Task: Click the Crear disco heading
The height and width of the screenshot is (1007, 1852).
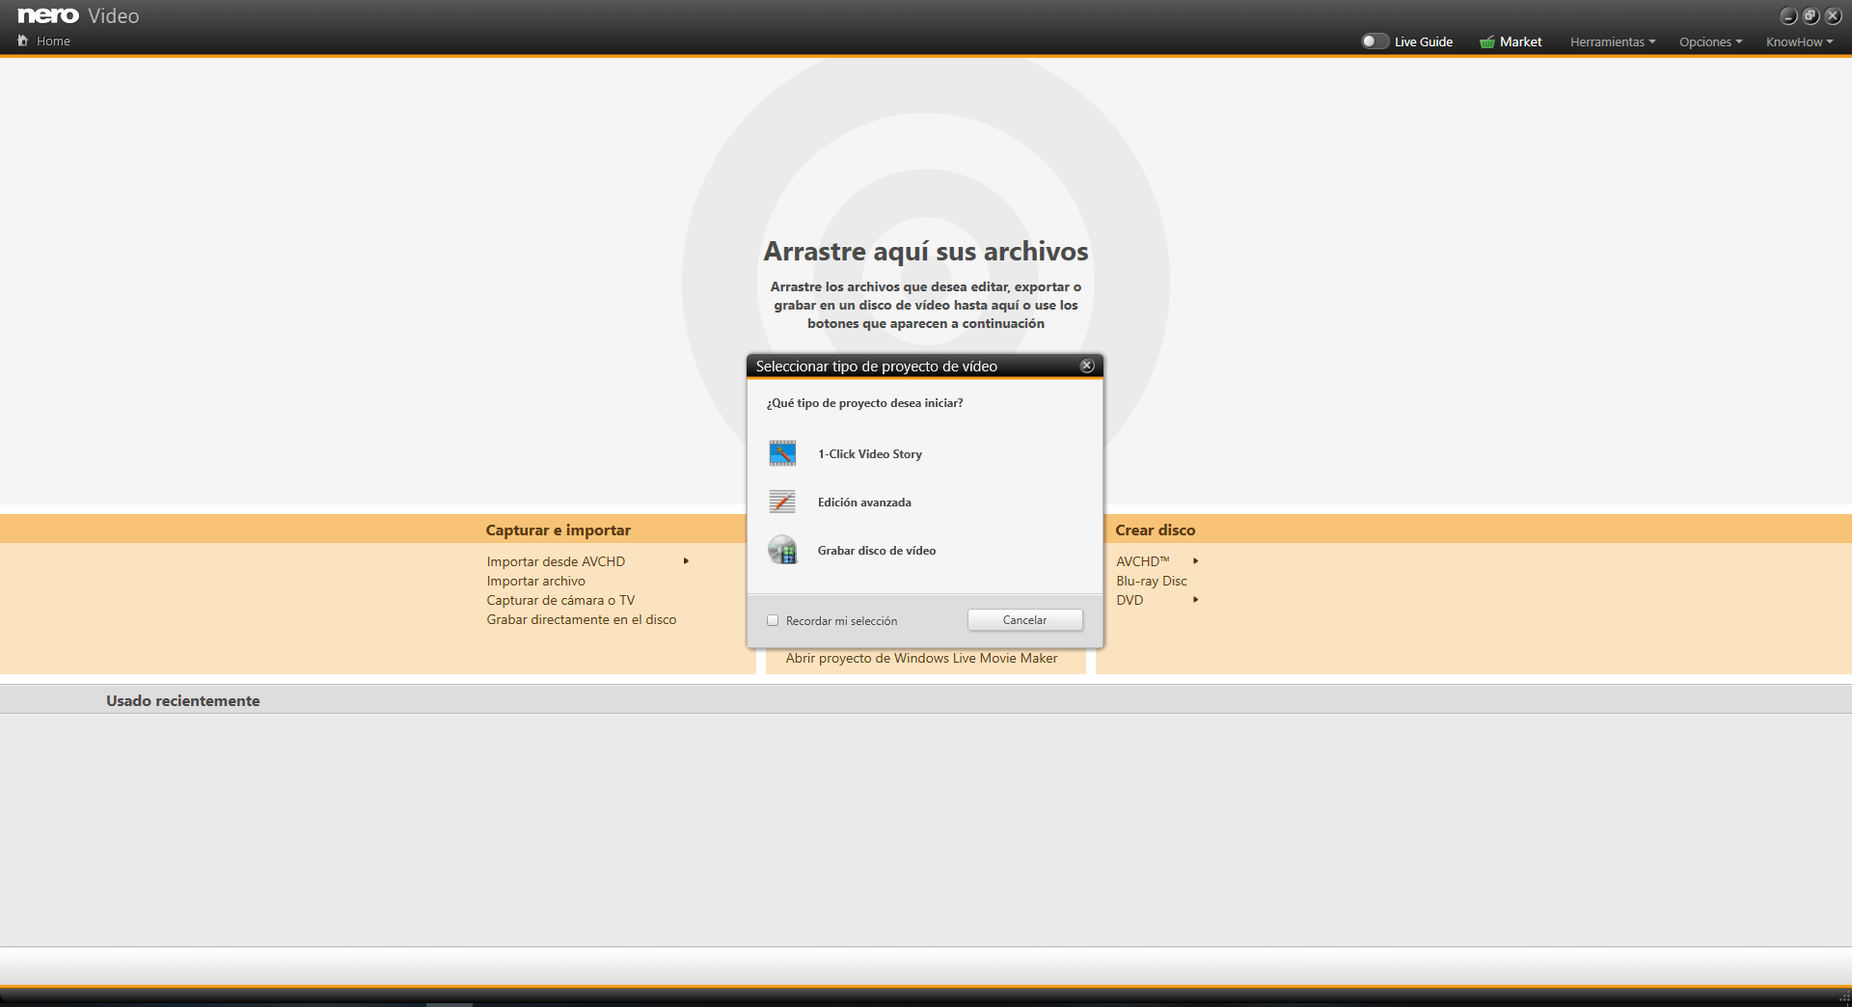Action: [1156, 530]
